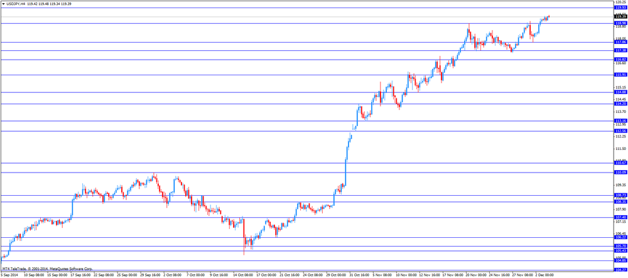This screenshot has width=628, height=278.
Task: Click the 29 Oct 00:00 time label
Action: pyautogui.click(x=336, y=275)
